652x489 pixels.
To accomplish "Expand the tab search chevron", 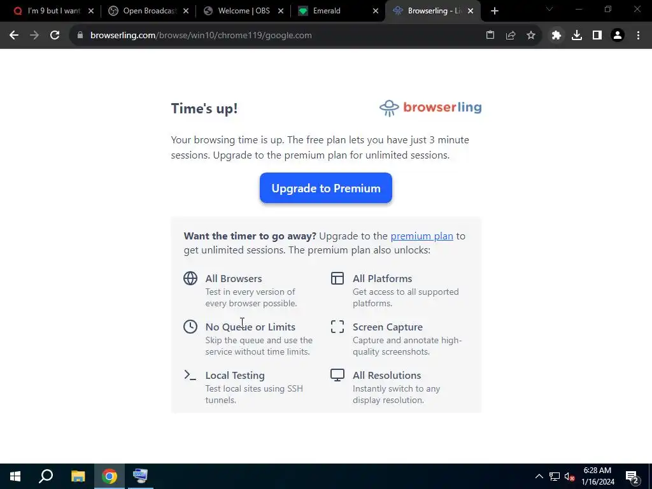I will tap(549, 9).
